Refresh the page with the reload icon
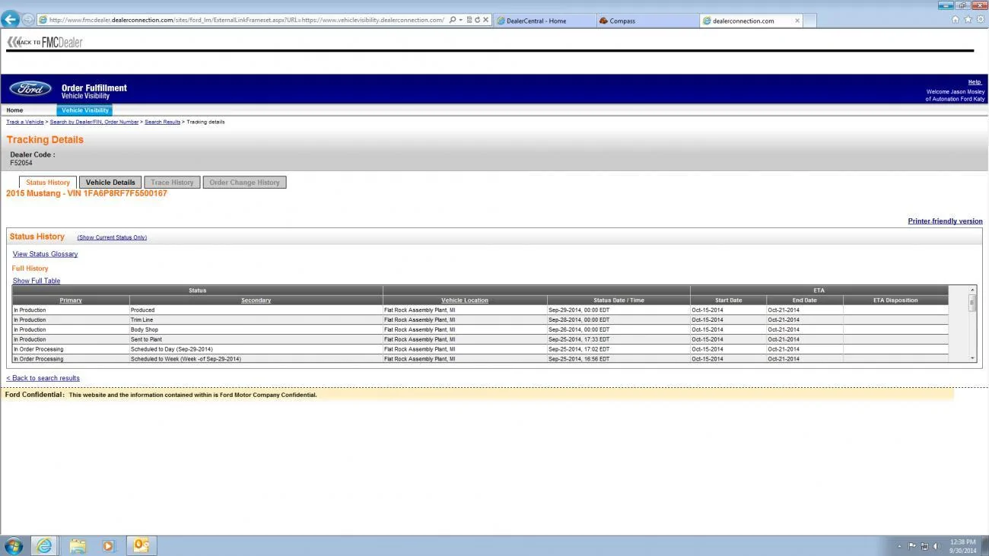The image size is (989, 556). 478,20
